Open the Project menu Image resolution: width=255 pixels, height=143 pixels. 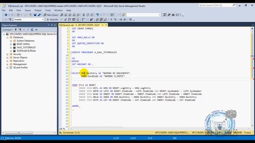click(x=38, y=10)
